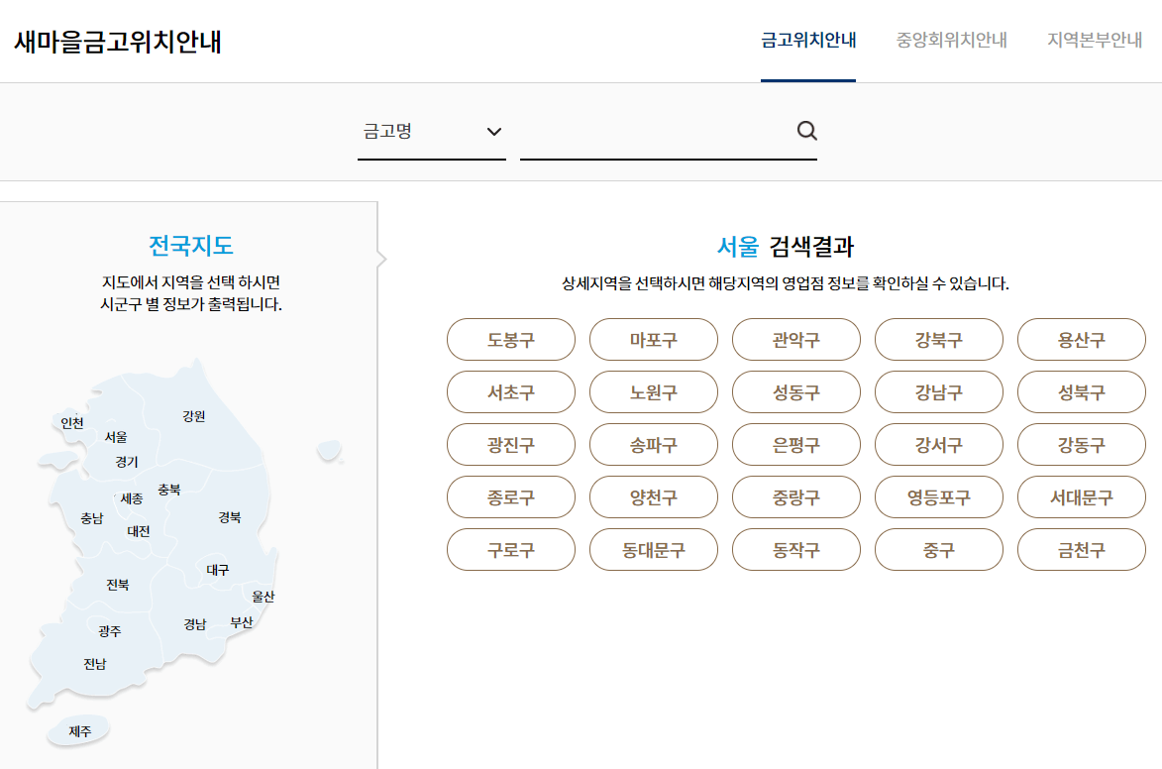Viewport: 1162px width, 769px height.
Task: Select 강남구 from the district list
Action: pyautogui.click(x=938, y=391)
